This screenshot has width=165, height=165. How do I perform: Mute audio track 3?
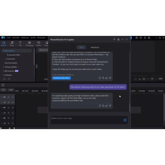[9, 123]
